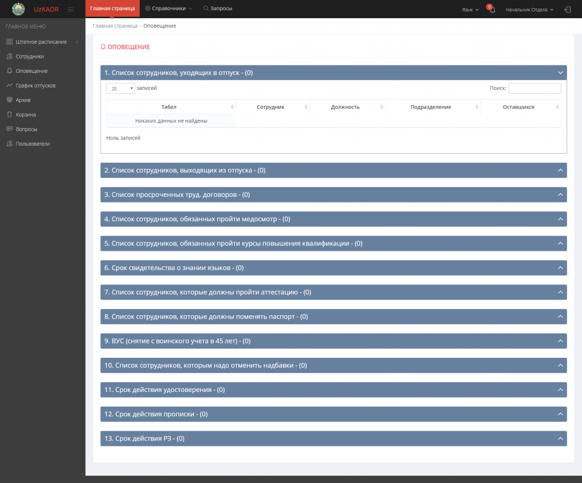The image size is (582, 483).
Task: Open График отпусков in sidebar
Action: pos(35,85)
